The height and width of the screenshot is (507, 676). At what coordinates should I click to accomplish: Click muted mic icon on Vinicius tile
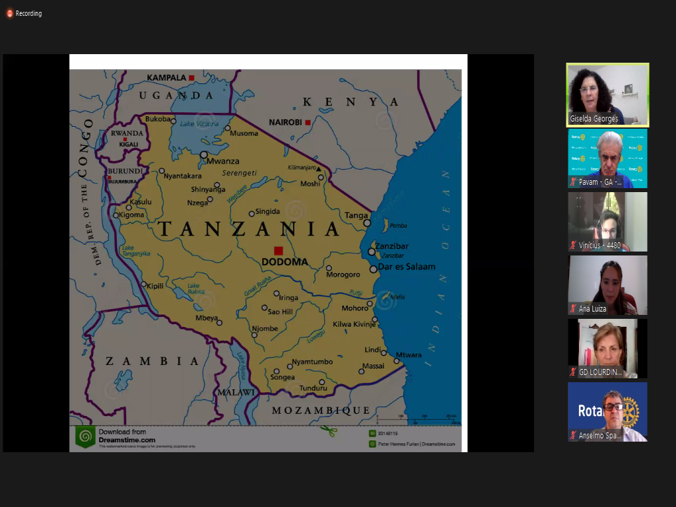click(x=573, y=245)
